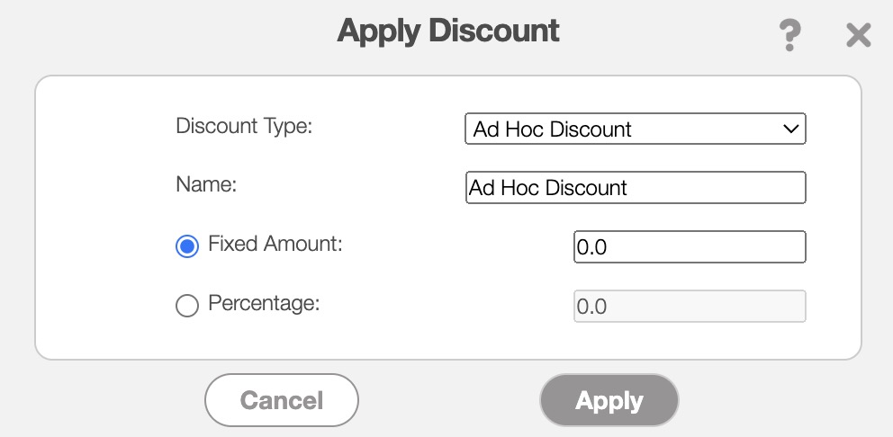This screenshot has width=893, height=437.
Task: Click the Fixed Amount label text
Action: [x=275, y=244]
